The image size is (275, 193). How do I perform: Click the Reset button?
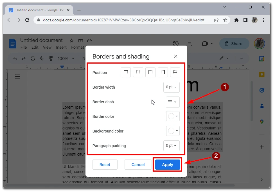coord(105,165)
